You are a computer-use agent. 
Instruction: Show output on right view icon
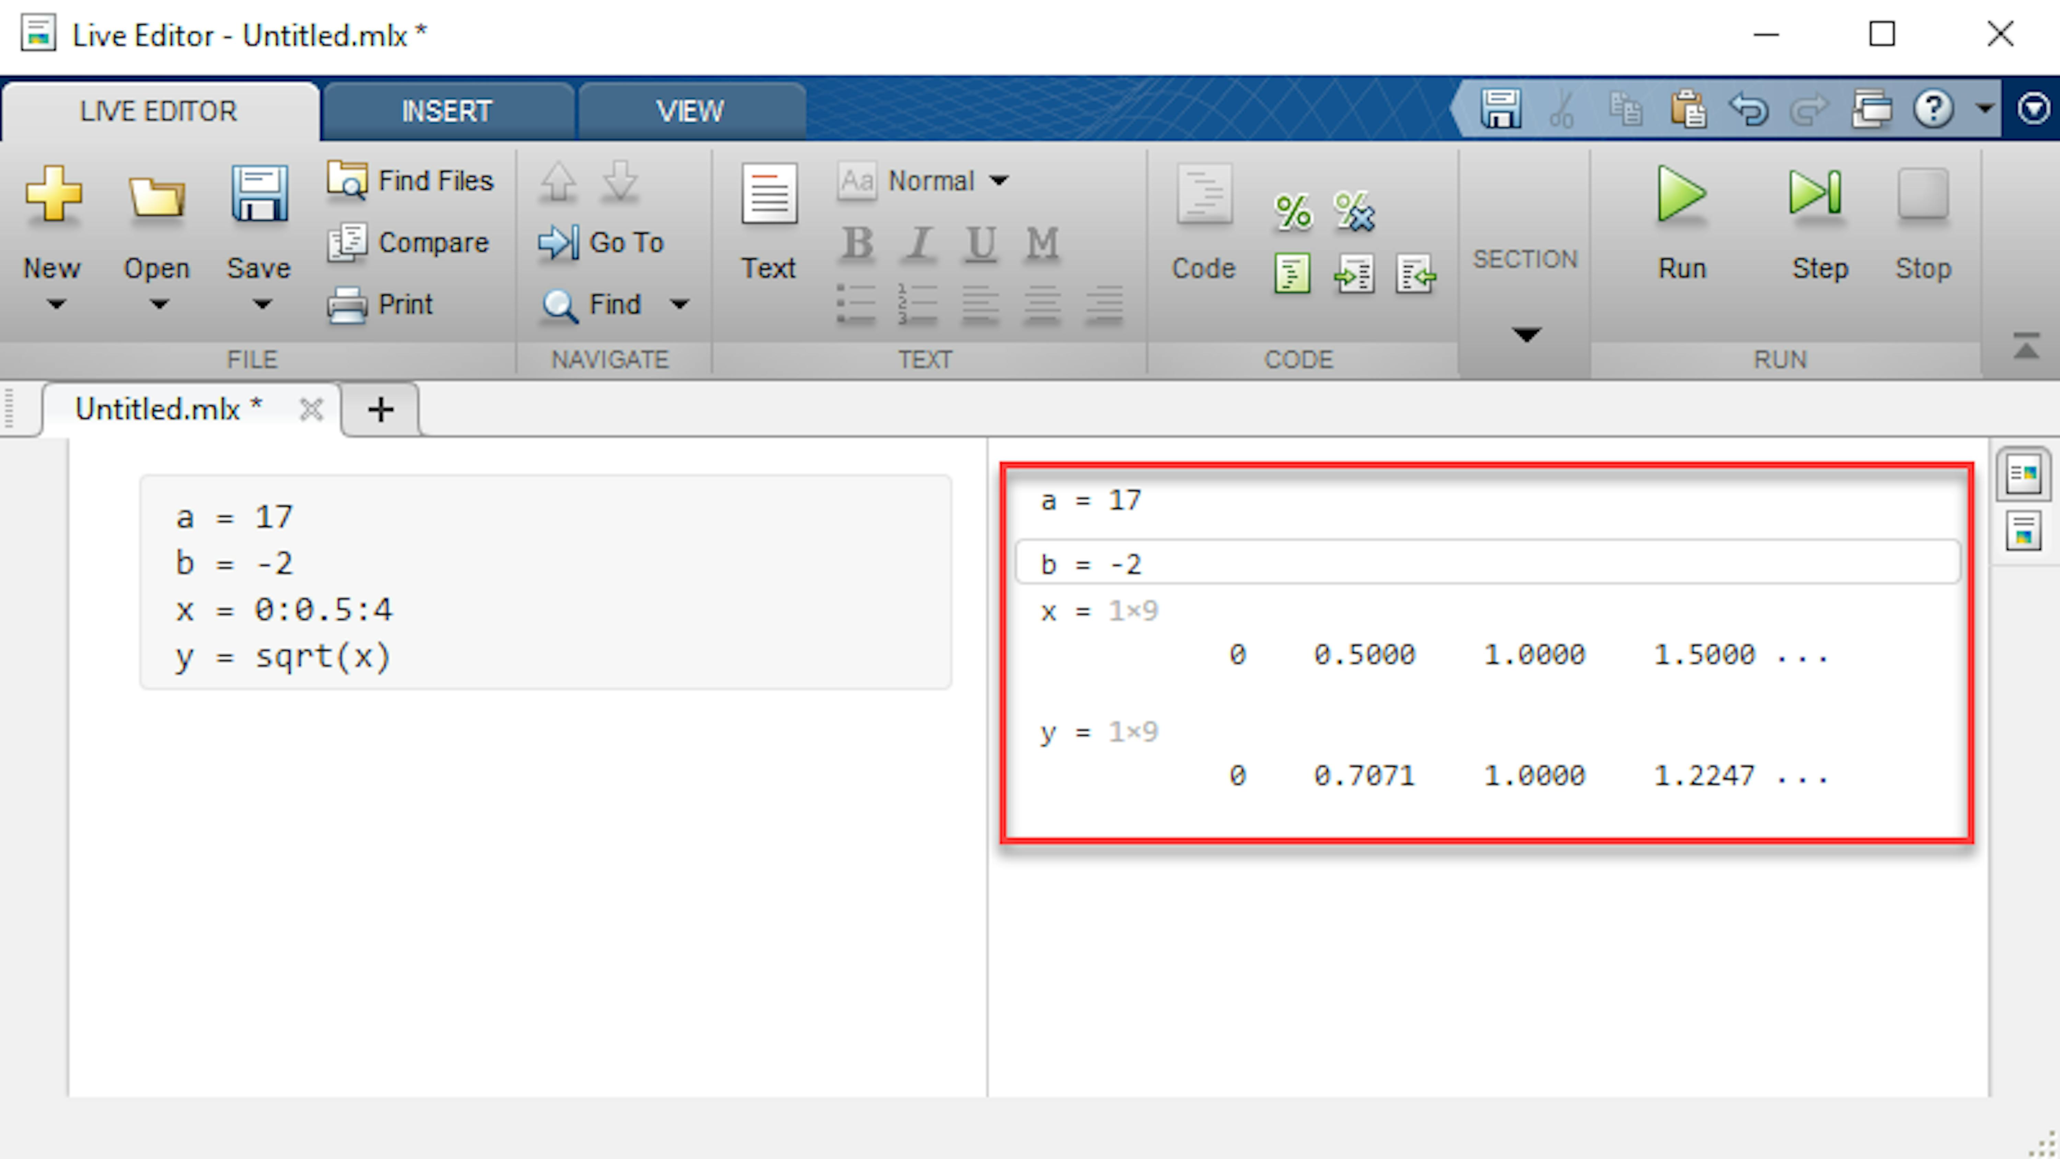click(2023, 474)
